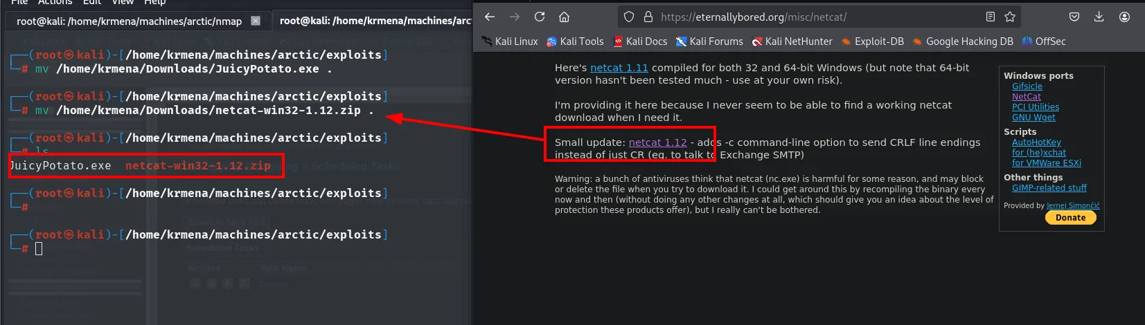
Task: Open the terminal View menu
Action: click(x=123, y=2)
